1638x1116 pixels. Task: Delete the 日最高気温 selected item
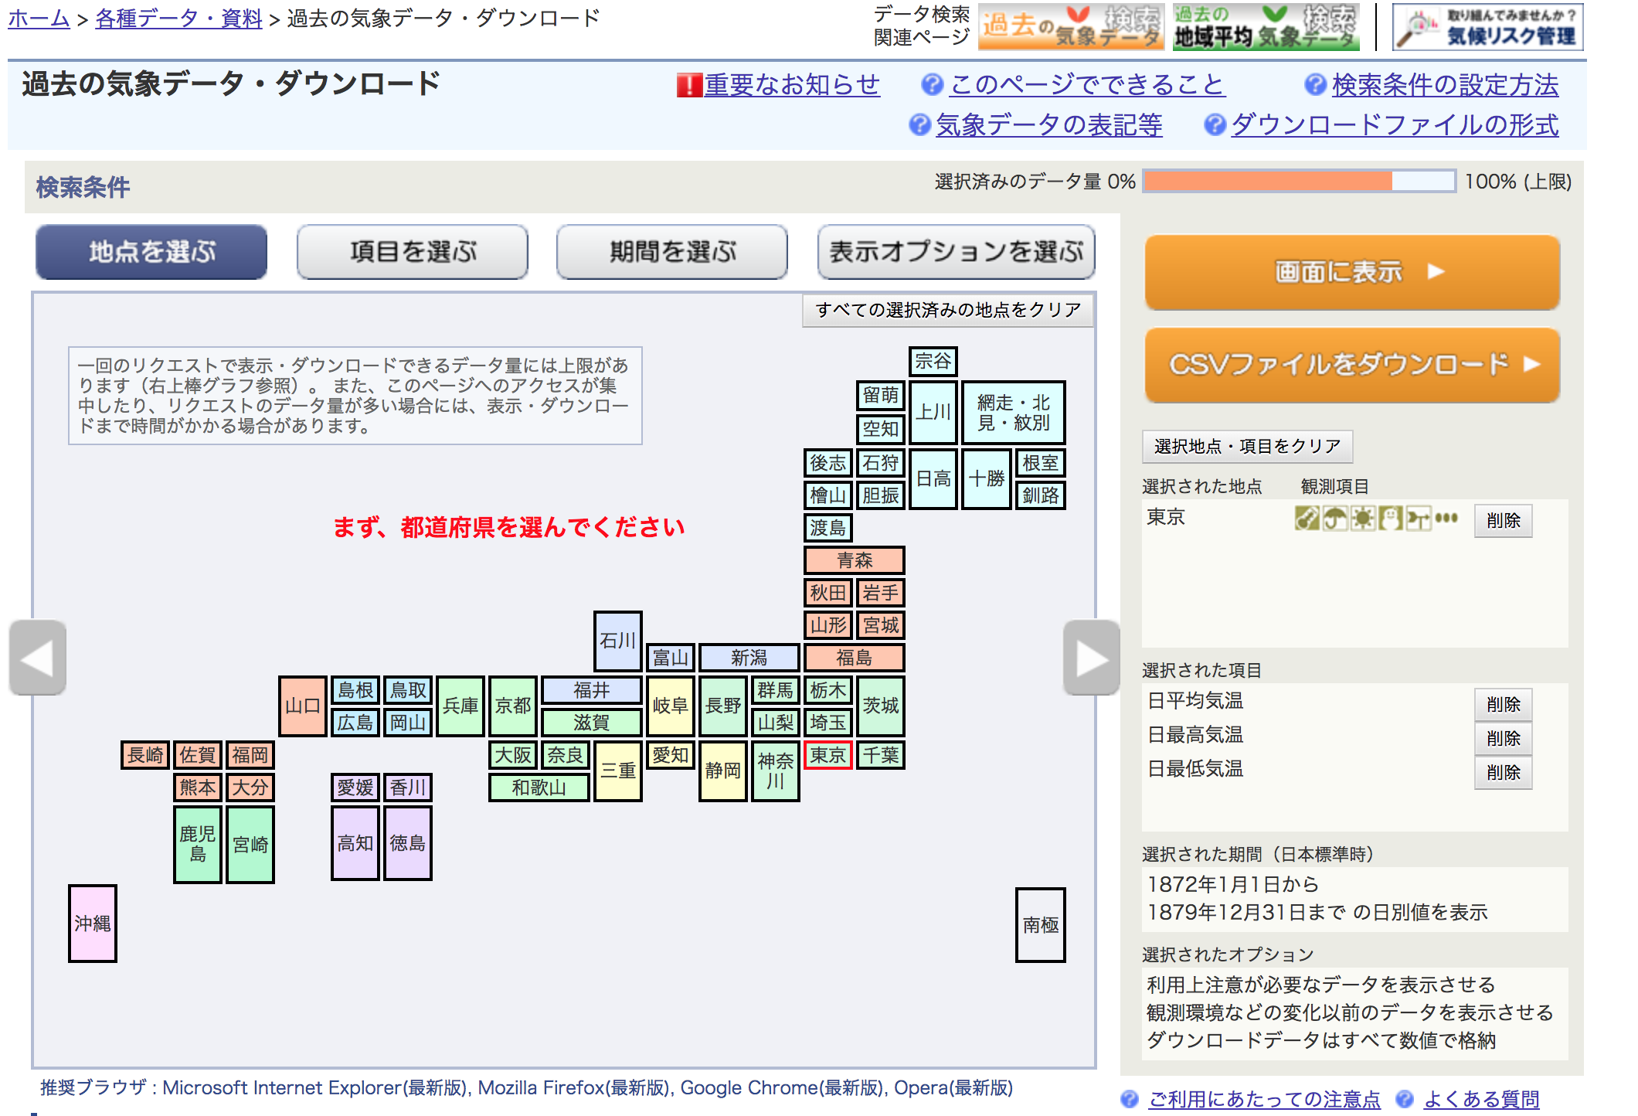[1502, 738]
